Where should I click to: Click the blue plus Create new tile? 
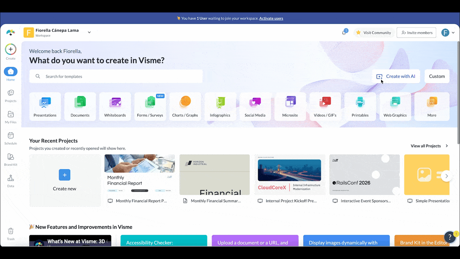pos(64,175)
